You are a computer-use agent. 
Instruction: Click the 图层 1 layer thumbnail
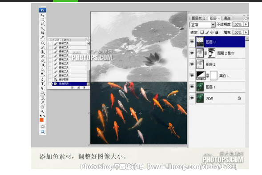pos(200,87)
